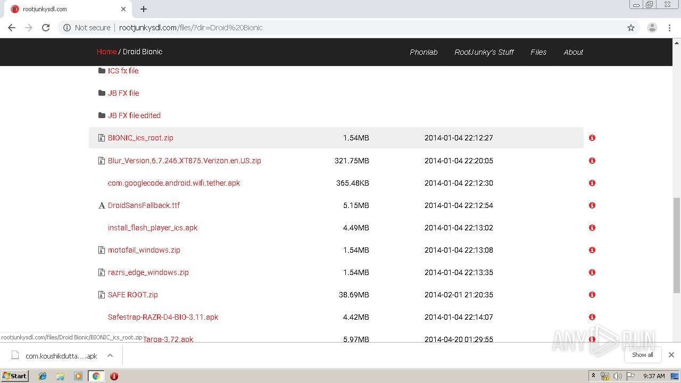Click info icon for com.googlecode.android.wifi.tether.apk
This screenshot has height=383, width=681.
coord(592,183)
